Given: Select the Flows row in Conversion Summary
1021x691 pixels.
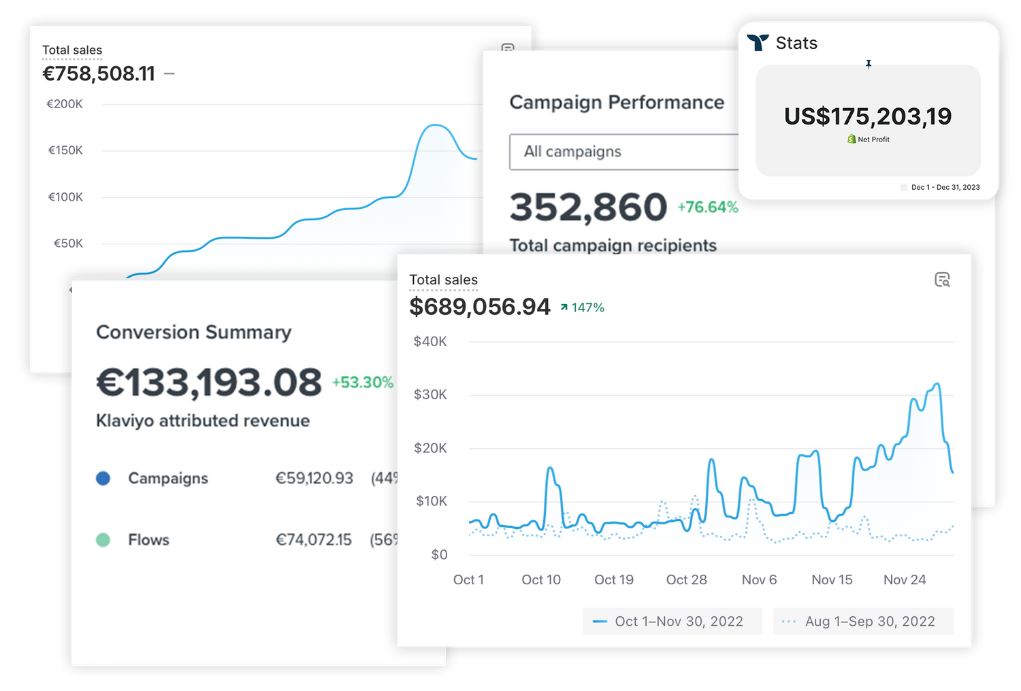Looking at the screenshot, I should (148, 540).
